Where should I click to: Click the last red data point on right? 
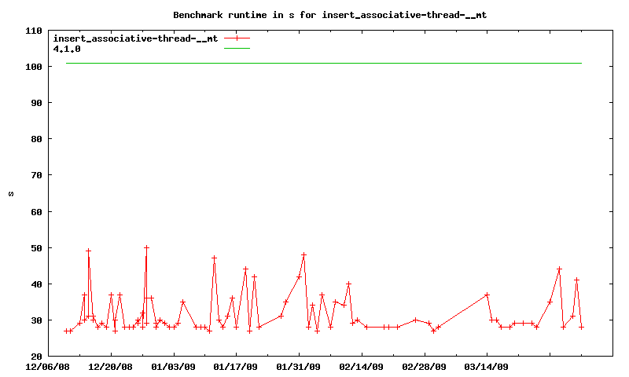point(582,327)
